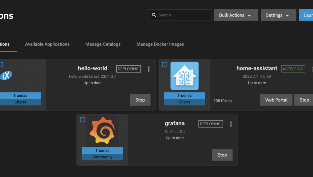This screenshot has height=177, width=313.
Task: Switch to Manage Docker Images tab
Action: click(160, 44)
